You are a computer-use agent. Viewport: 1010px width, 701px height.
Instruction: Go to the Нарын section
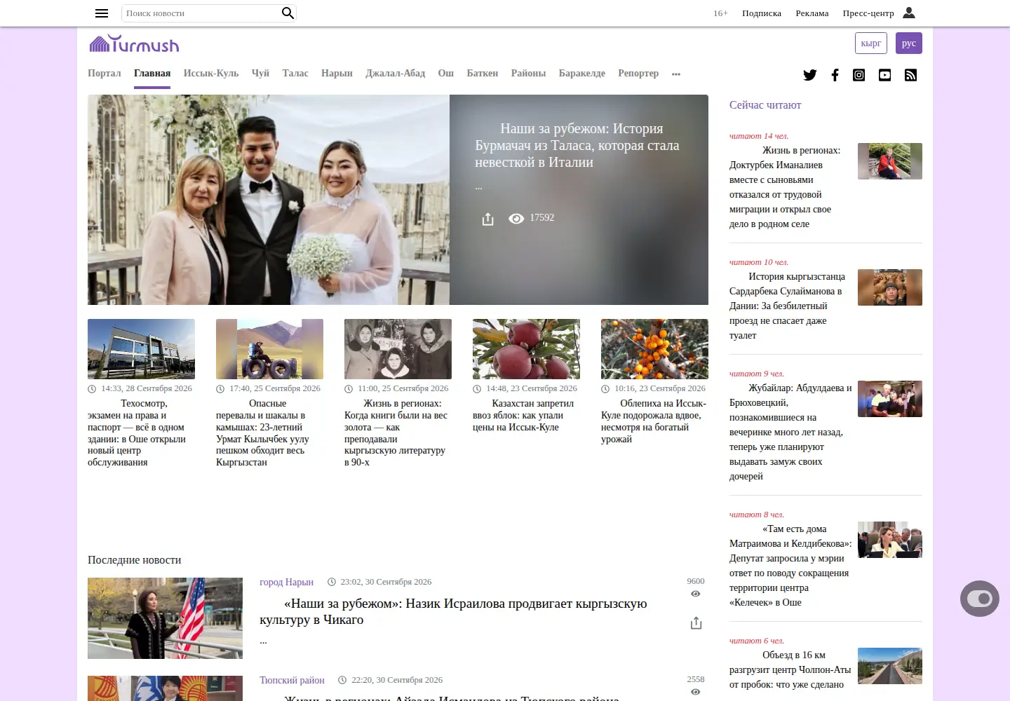[337, 74]
